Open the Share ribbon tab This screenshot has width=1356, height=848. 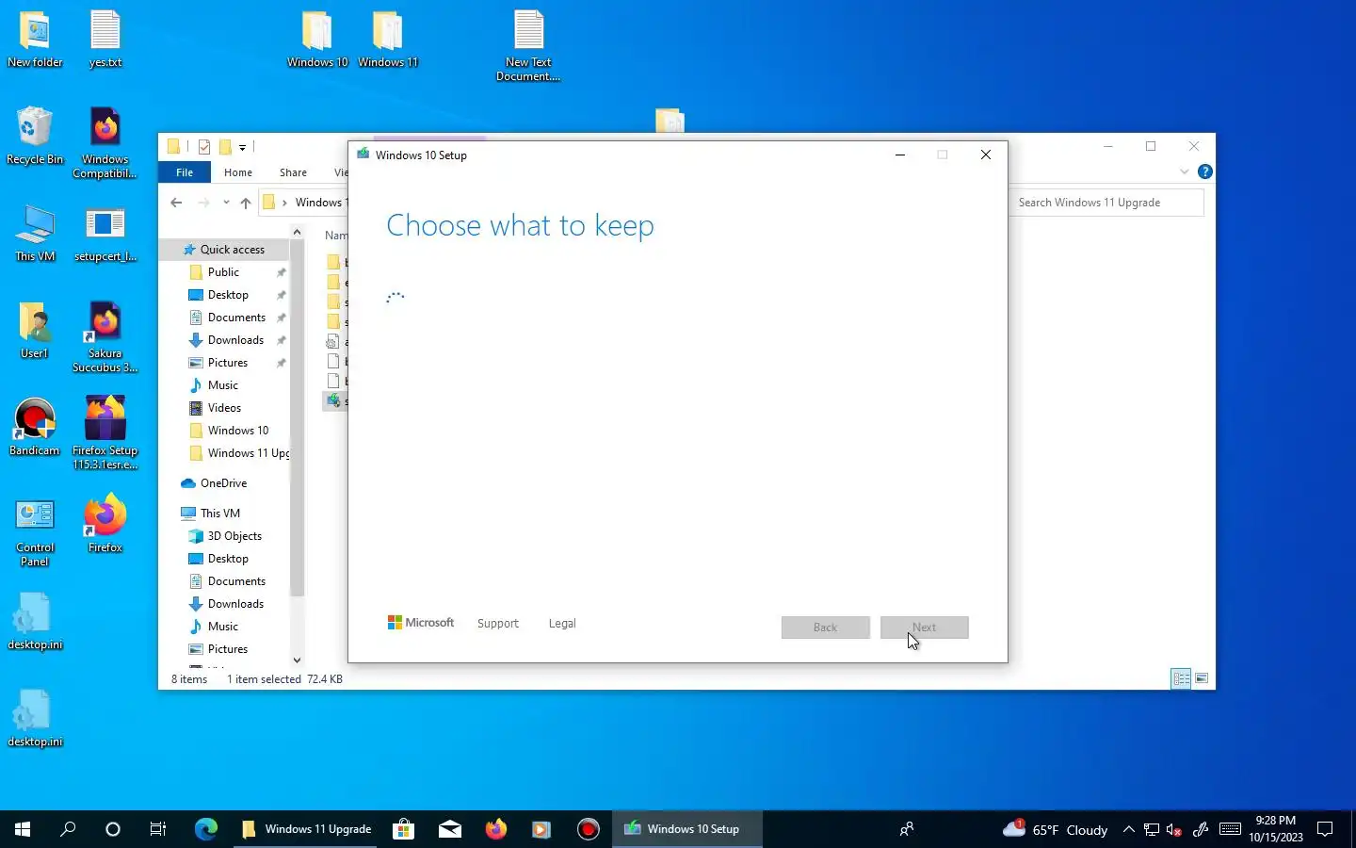tap(293, 172)
